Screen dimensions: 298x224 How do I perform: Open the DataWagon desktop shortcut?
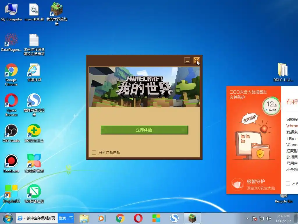coord(11,42)
